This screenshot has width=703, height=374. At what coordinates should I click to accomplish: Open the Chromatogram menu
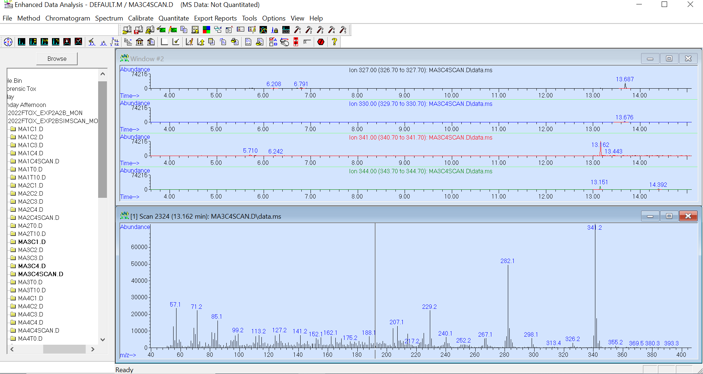tap(67, 18)
